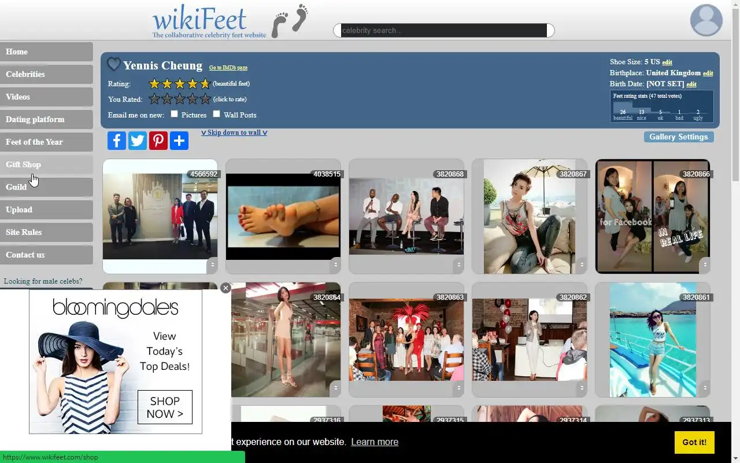Follow the Learn more cookie link
Image resolution: width=740 pixels, height=463 pixels.
[375, 442]
